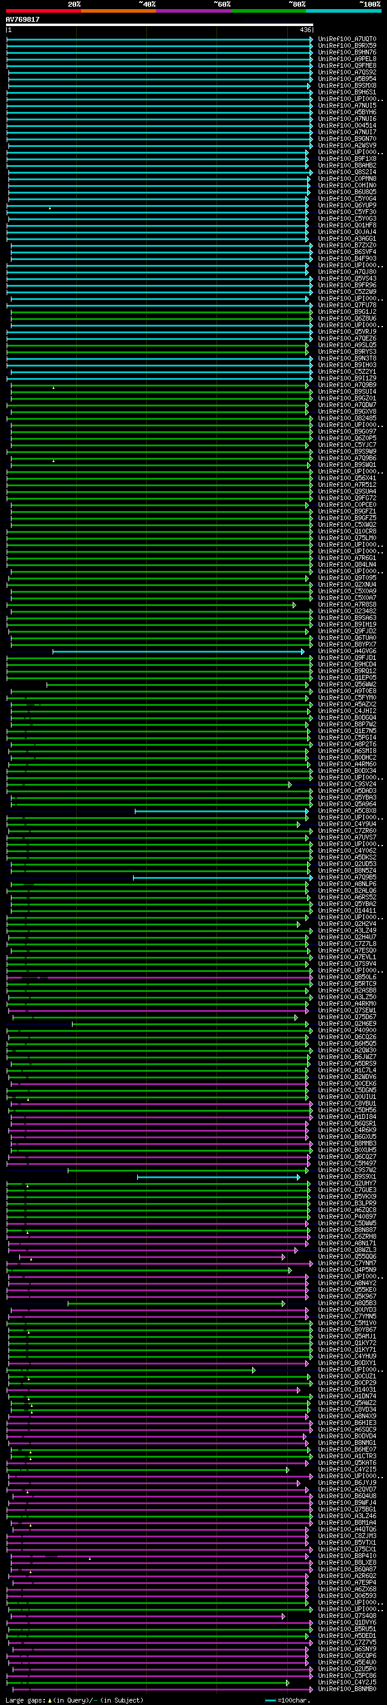
Task: Select the UniRef100_C0PMN8 label
Action: (347, 178)
